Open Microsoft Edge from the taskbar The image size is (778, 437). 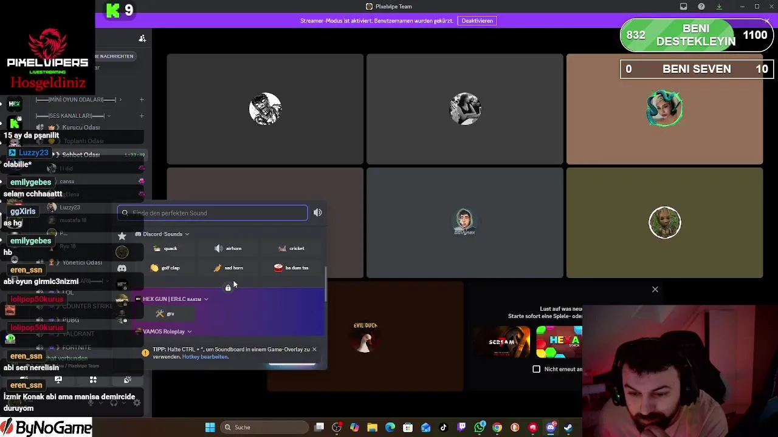(x=390, y=427)
